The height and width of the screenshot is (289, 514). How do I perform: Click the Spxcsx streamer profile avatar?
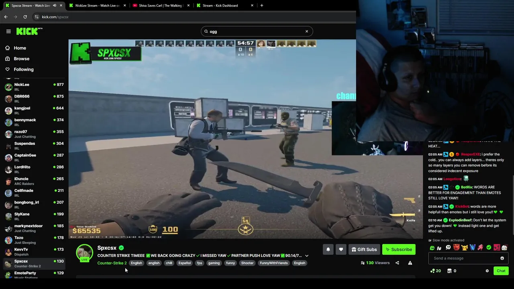[84, 253]
